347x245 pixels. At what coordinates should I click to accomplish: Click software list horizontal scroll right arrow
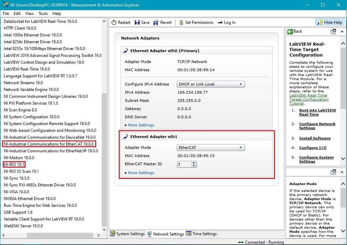click(99, 235)
